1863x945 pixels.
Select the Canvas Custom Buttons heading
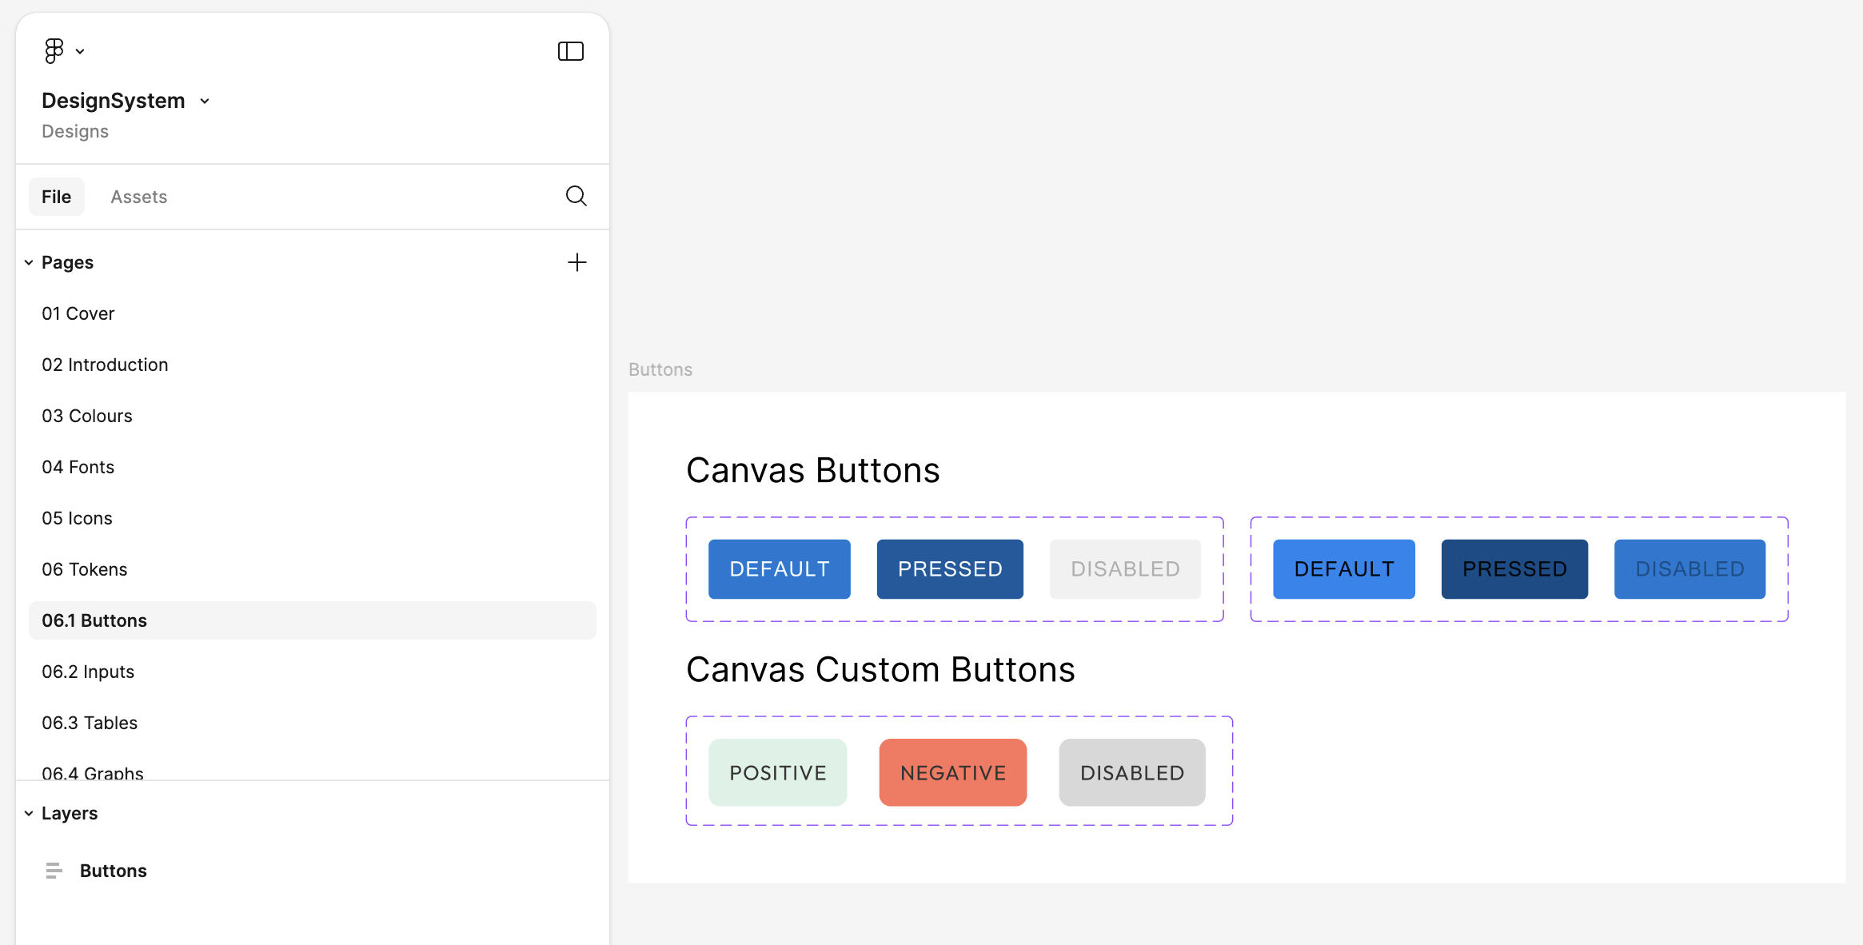pos(880,670)
